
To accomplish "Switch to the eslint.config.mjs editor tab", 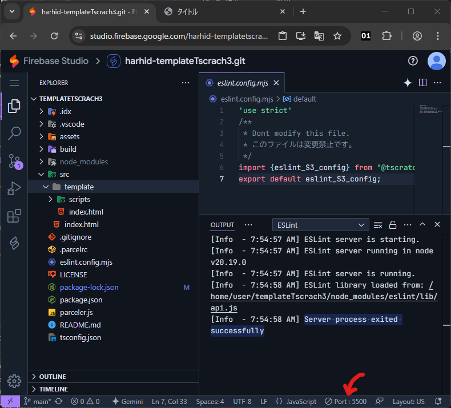I will [243, 83].
